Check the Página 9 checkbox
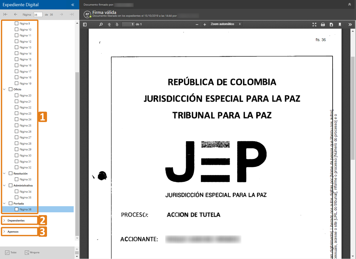 click(16, 23)
